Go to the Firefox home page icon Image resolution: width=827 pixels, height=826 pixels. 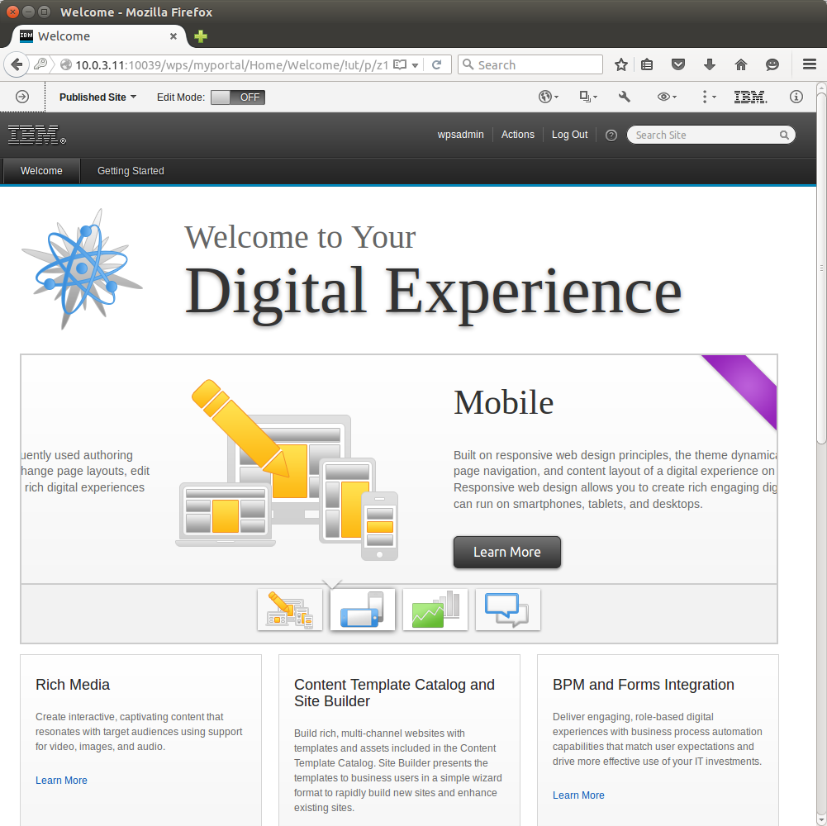[741, 65]
